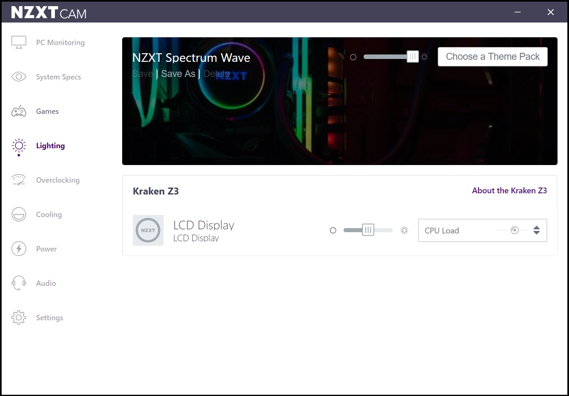Switch to the Cooling page
Image resolution: width=569 pixels, height=396 pixels.
coord(49,215)
